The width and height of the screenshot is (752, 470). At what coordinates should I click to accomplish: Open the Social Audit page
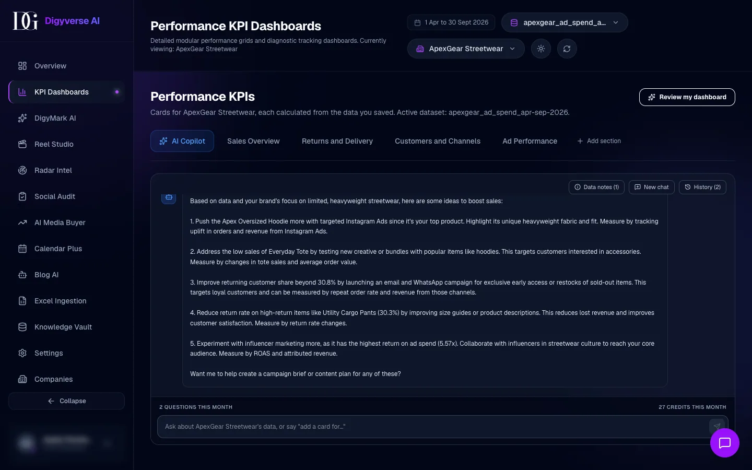tap(66, 196)
